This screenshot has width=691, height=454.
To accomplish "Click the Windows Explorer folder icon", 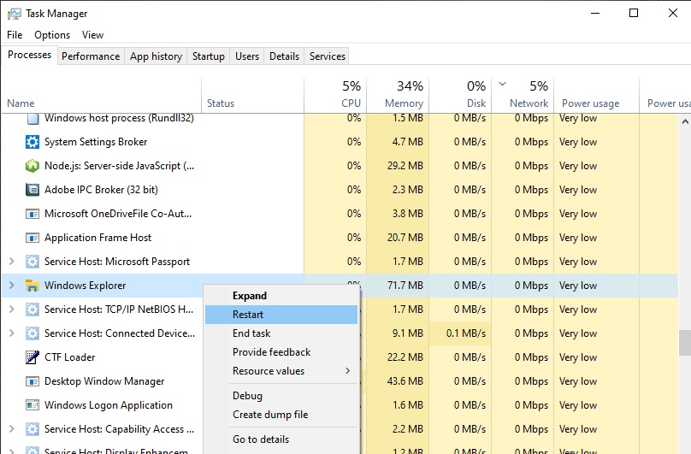I will 32,286.
